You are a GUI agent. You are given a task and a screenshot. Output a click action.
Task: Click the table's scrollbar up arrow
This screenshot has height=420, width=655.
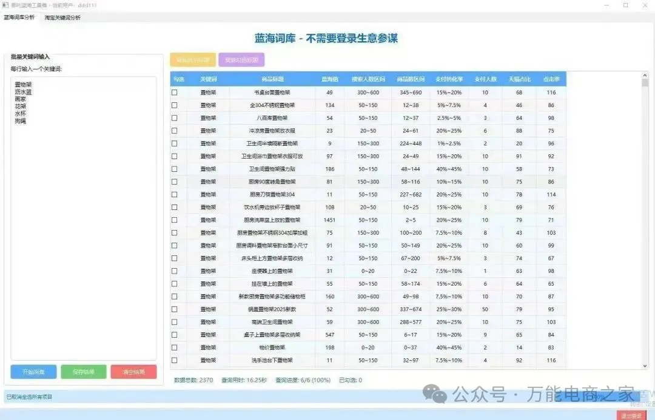coord(645,76)
